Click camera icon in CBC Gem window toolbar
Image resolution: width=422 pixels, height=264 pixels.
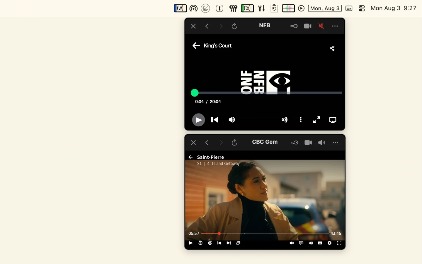pyautogui.click(x=308, y=143)
